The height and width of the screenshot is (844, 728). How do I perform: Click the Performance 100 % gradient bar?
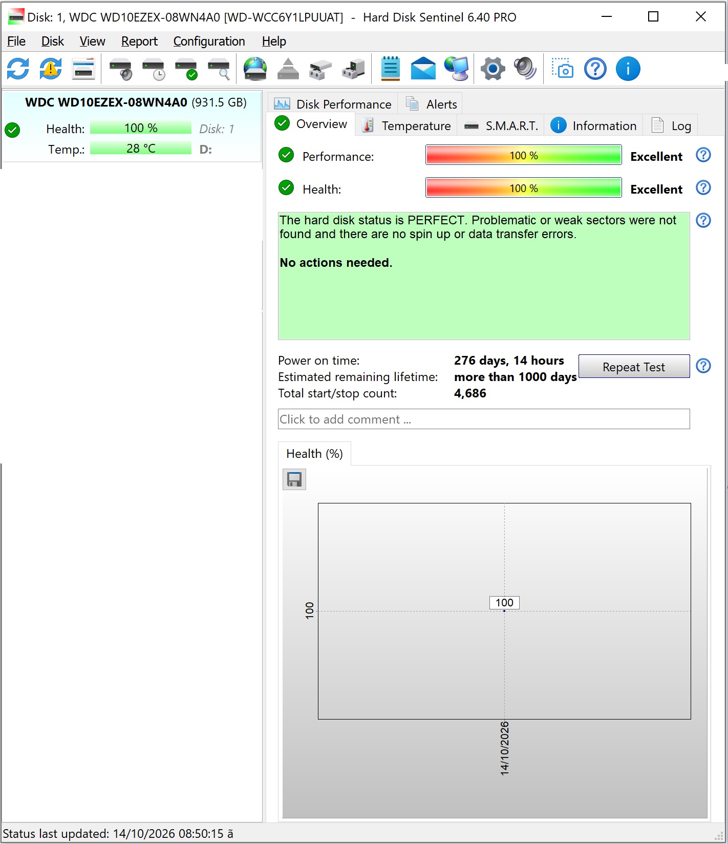(x=524, y=155)
